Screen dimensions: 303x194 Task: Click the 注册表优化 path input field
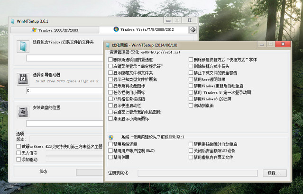[x=198, y=173]
